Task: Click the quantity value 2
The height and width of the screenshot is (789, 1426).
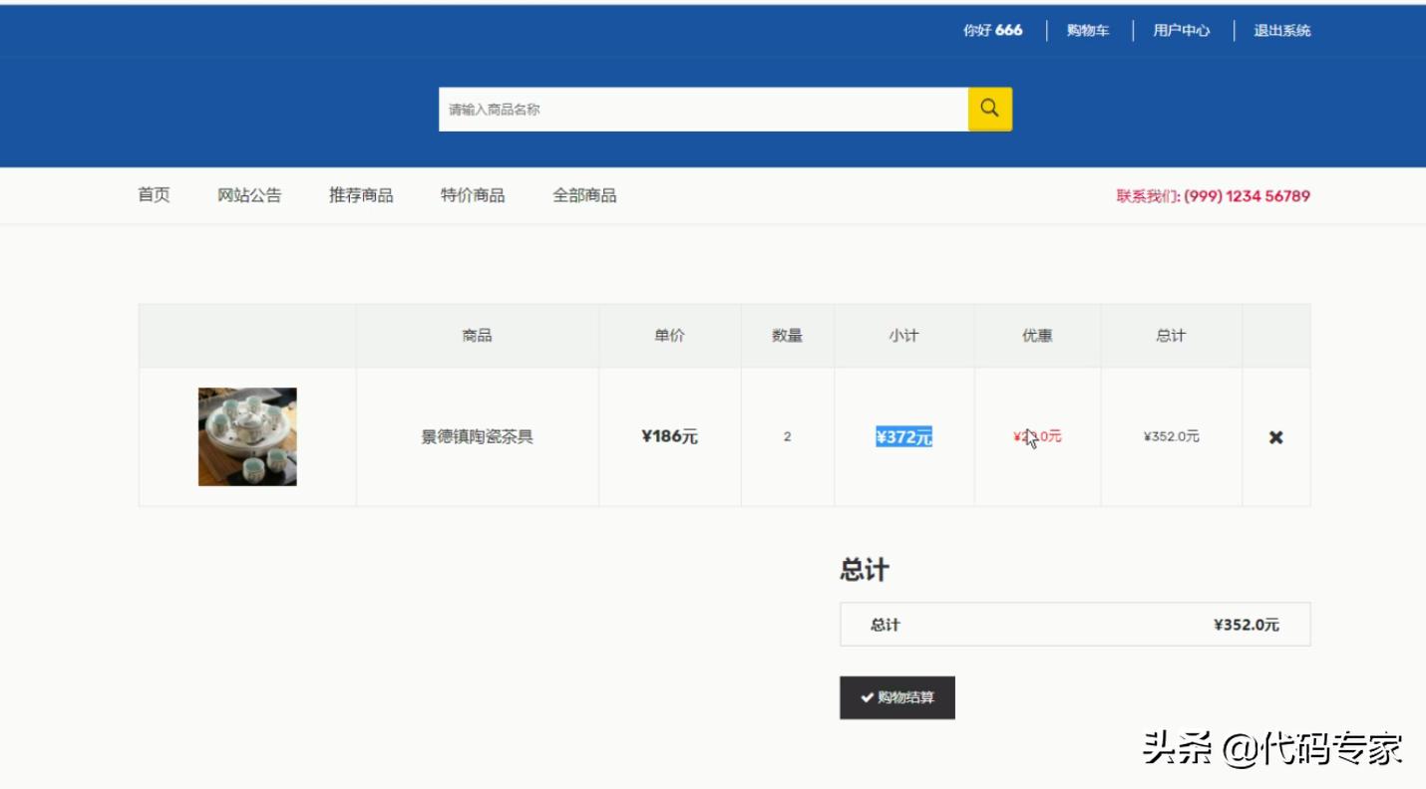Action: (787, 436)
